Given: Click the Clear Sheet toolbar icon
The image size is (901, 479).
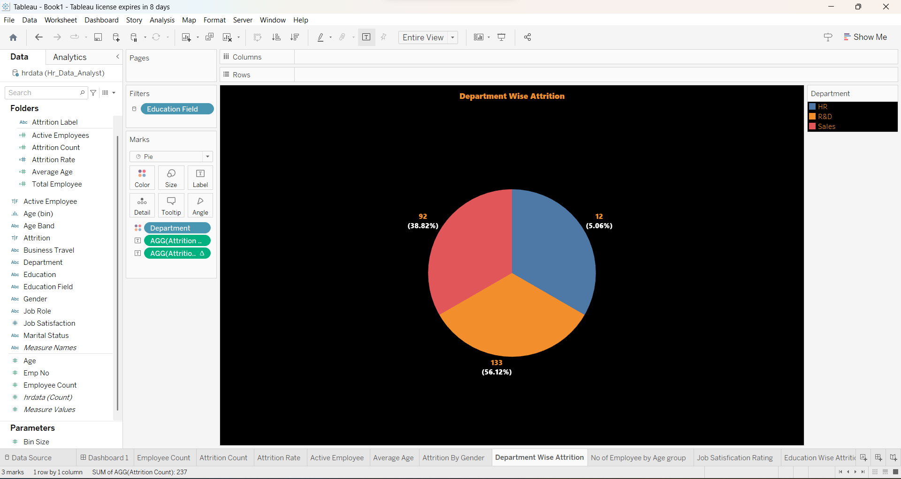Looking at the screenshot, I should click(x=229, y=37).
